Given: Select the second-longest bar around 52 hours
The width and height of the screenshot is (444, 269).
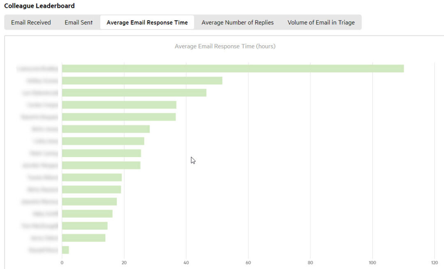Looking at the screenshot, I should [142, 81].
